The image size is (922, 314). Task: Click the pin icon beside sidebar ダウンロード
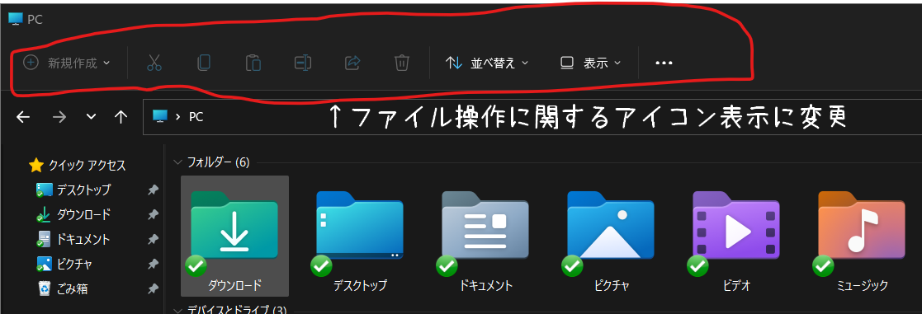153,214
